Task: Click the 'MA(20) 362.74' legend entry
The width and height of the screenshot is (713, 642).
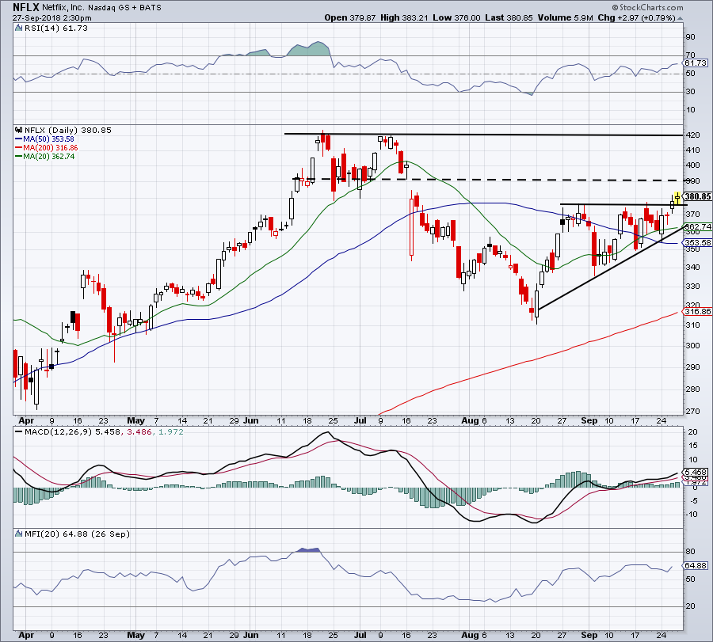Action: pos(48,157)
